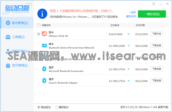Expand version dropdown for Bluetooth Device (Personal Area Network)
The width and height of the screenshot is (172, 112).
129,46
